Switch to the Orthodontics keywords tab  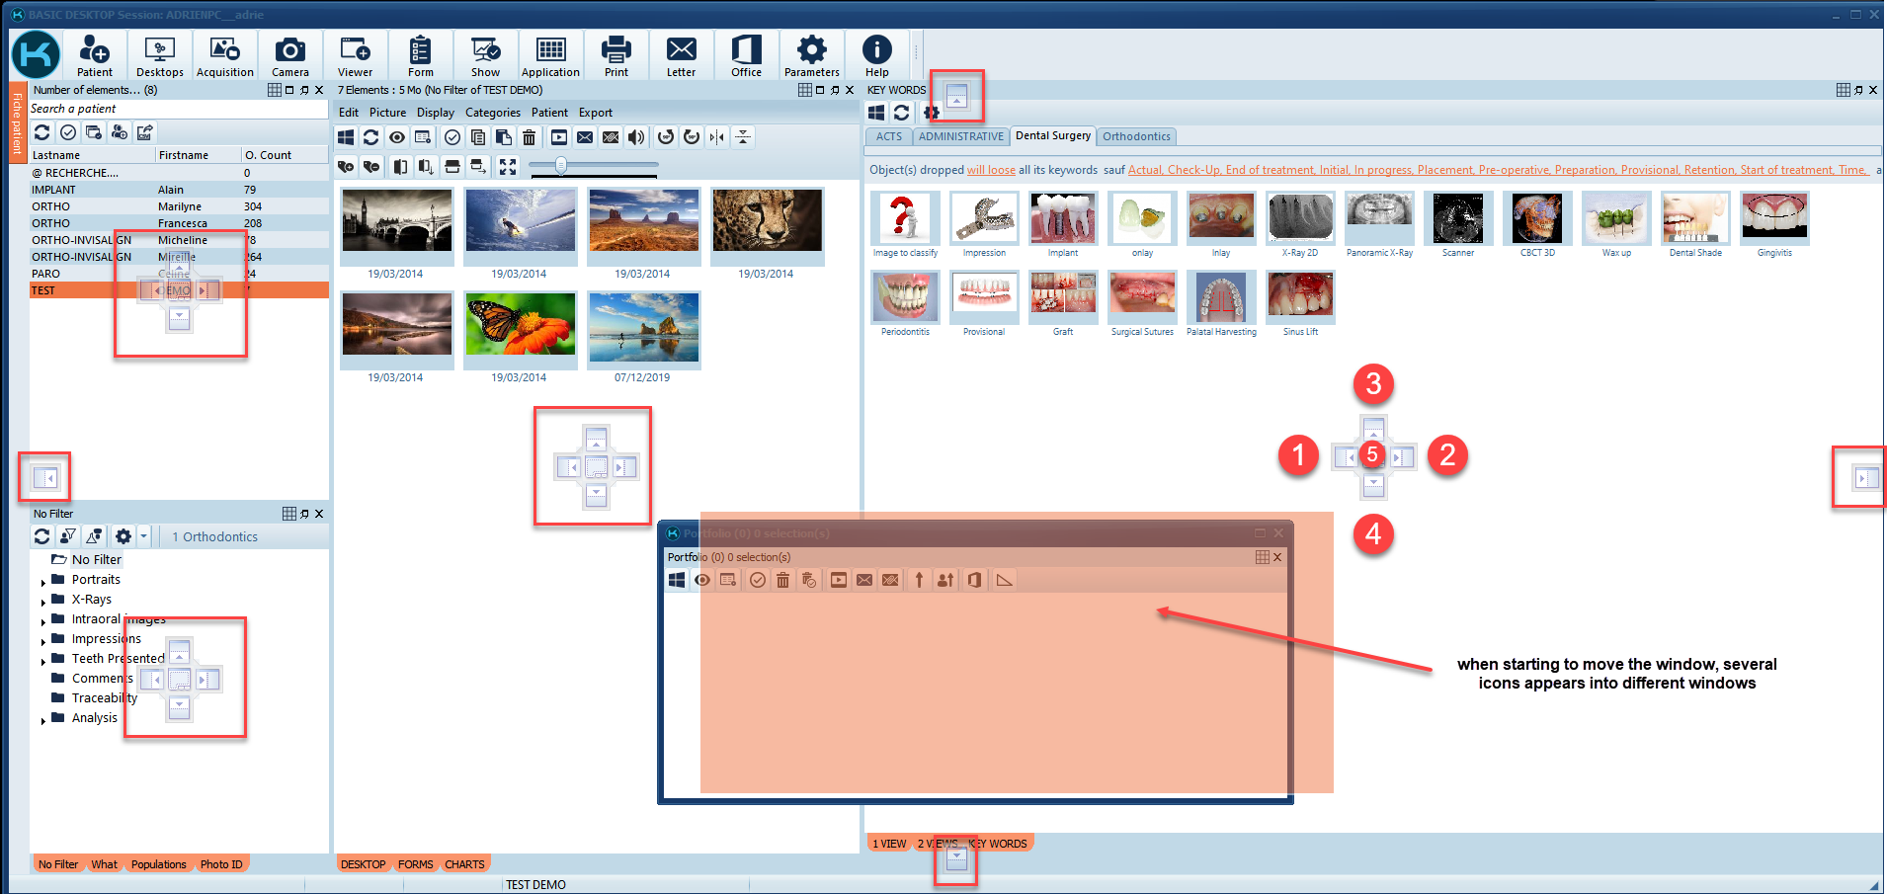click(1136, 136)
